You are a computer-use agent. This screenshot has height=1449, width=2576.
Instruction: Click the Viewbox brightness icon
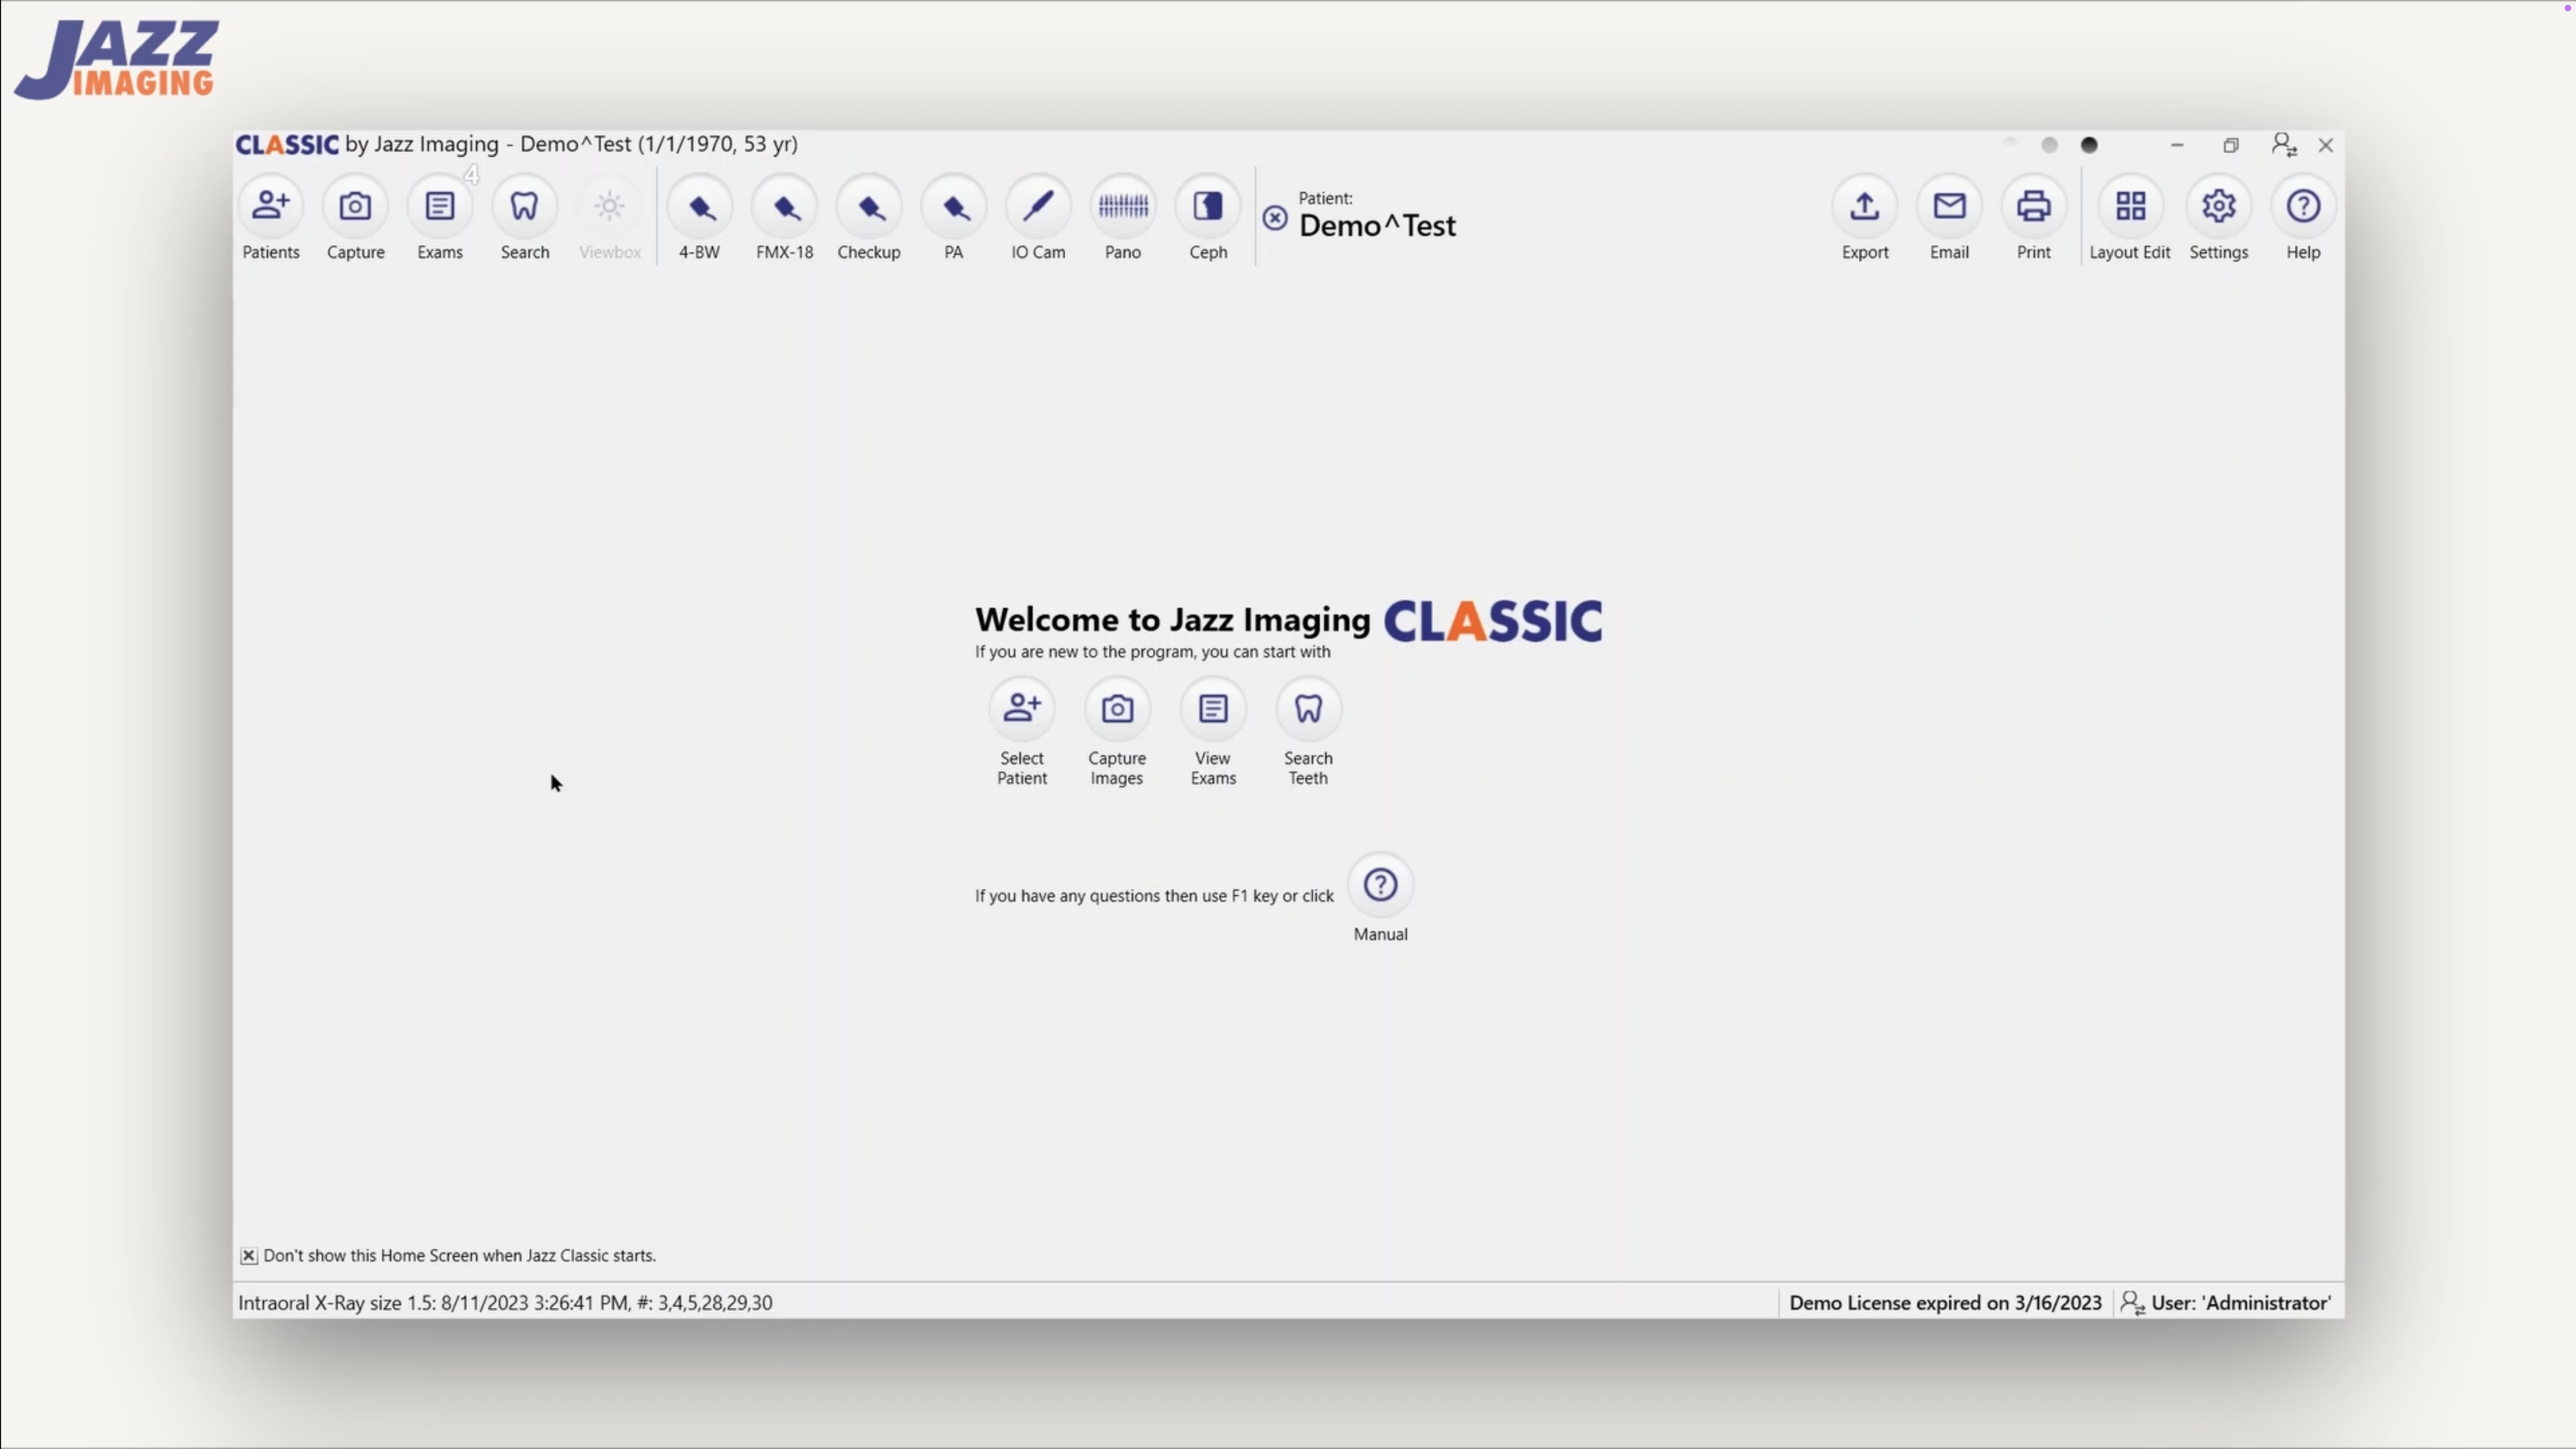[x=609, y=207]
